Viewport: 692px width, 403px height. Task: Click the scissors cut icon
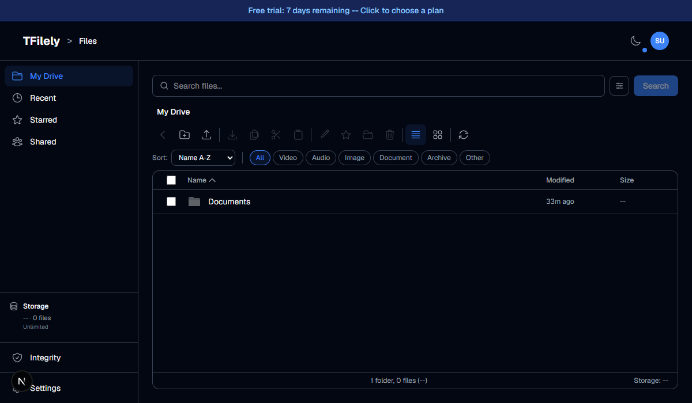pyautogui.click(x=276, y=135)
